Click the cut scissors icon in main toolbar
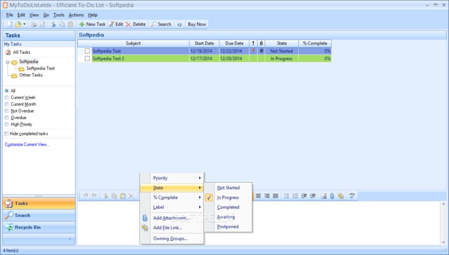 54,25
